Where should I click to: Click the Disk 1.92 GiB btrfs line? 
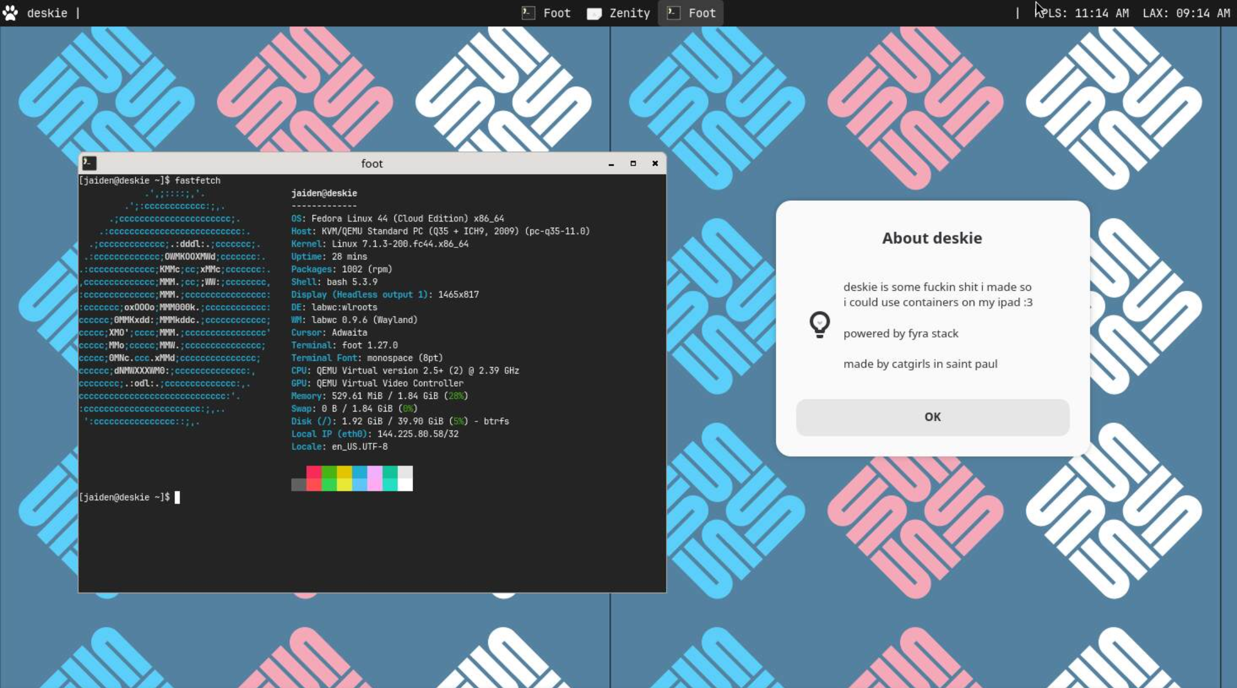point(400,421)
